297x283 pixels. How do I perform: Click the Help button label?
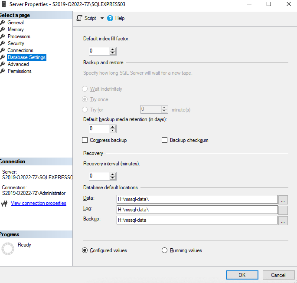coord(120,18)
